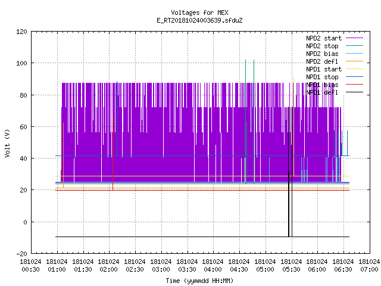Image resolution: width=381 pixels, height=286 pixels.
Task: Click y-axis tick label 60
Action: click(x=23, y=127)
